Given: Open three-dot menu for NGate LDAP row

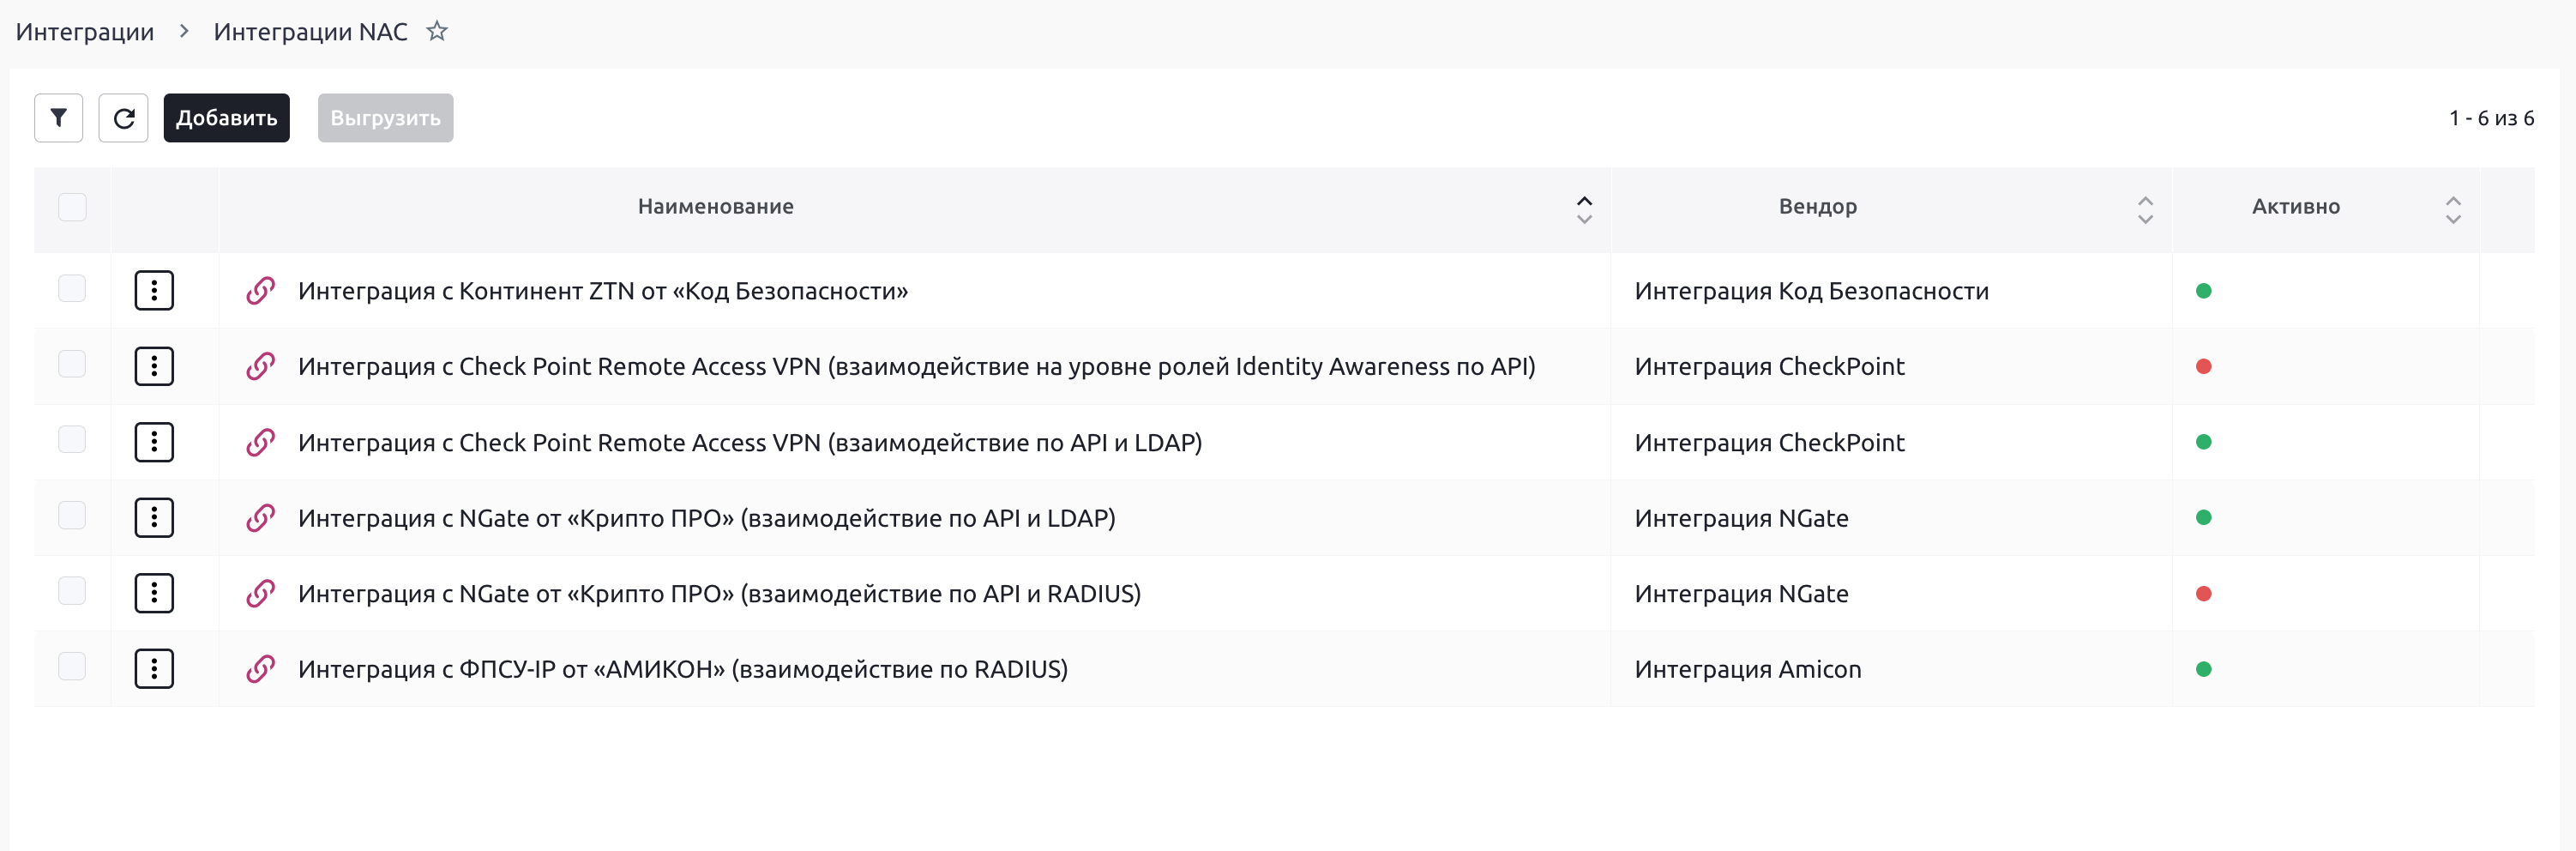Looking at the screenshot, I should 154,518.
